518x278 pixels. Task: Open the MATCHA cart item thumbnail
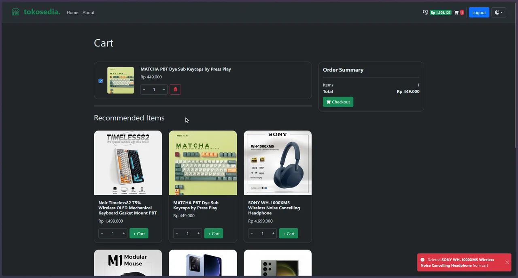click(x=121, y=80)
